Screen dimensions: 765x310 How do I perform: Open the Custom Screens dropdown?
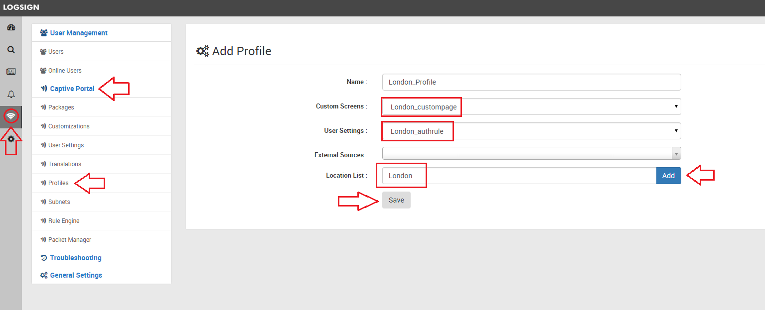click(531, 106)
